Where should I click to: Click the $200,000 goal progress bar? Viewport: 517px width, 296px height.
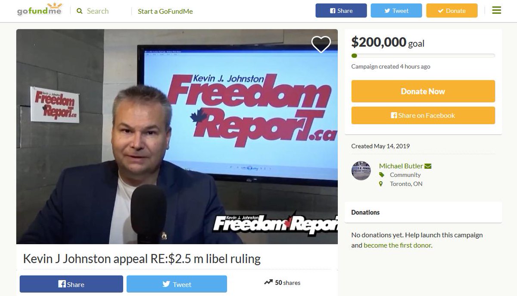(423, 56)
